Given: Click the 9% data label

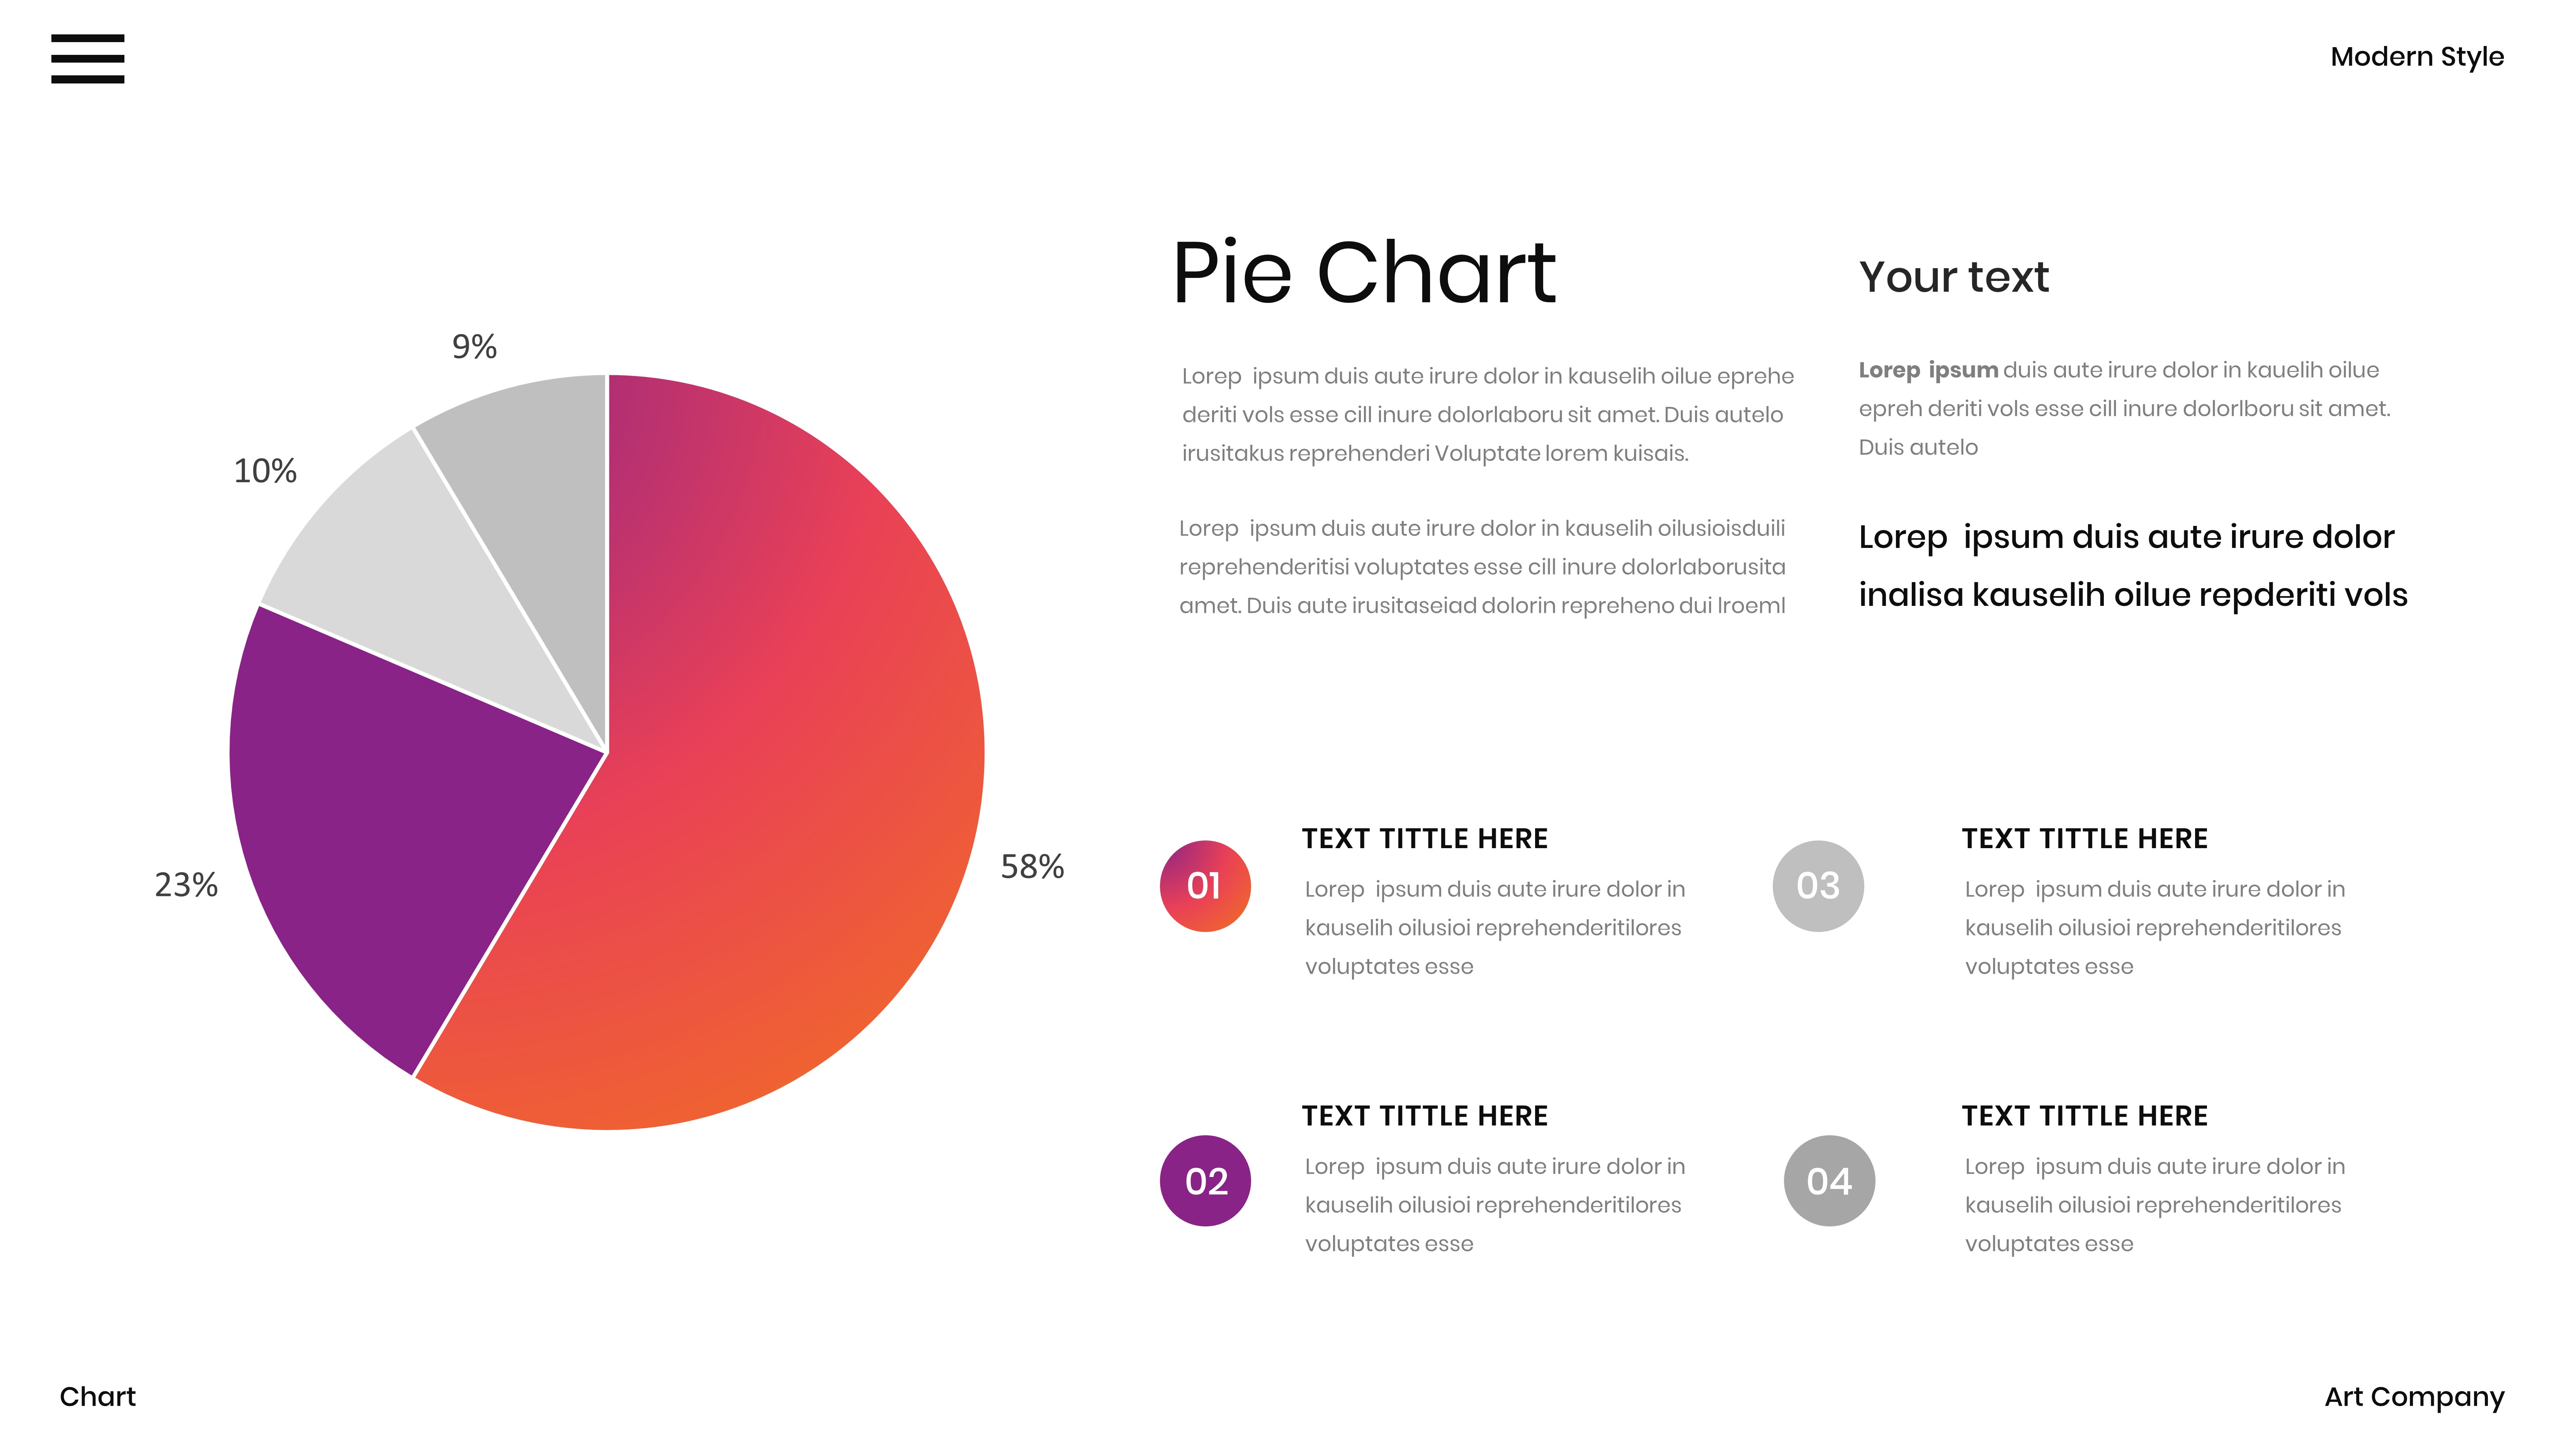Looking at the screenshot, I should coord(474,347).
